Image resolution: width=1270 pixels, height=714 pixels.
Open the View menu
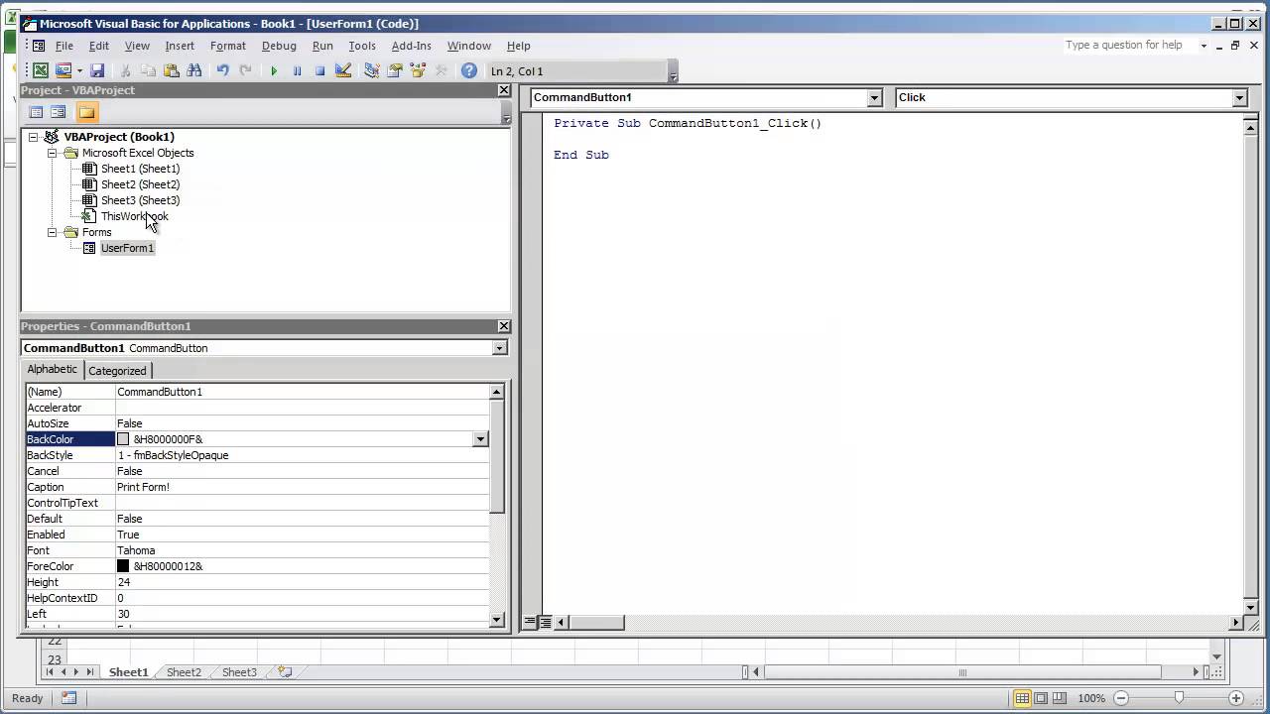[x=137, y=46]
